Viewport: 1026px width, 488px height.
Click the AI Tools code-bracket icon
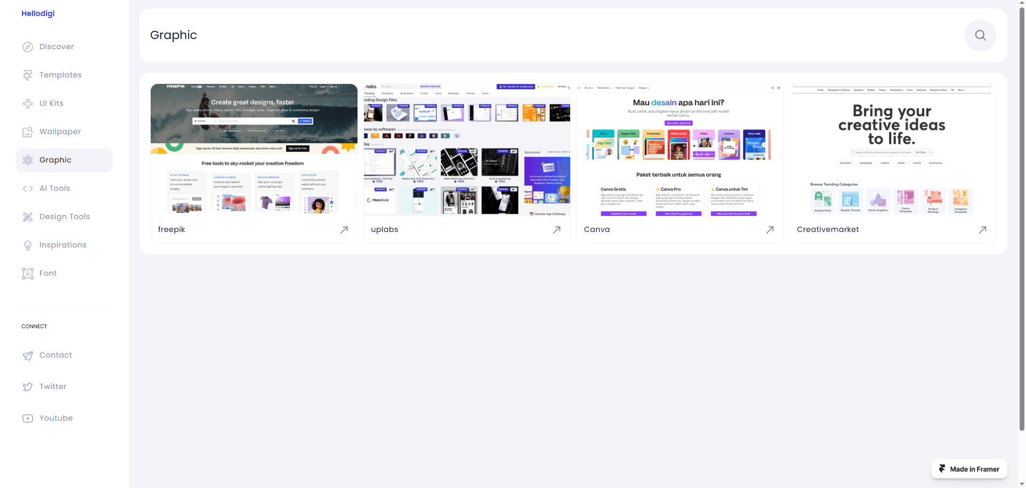(28, 188)
